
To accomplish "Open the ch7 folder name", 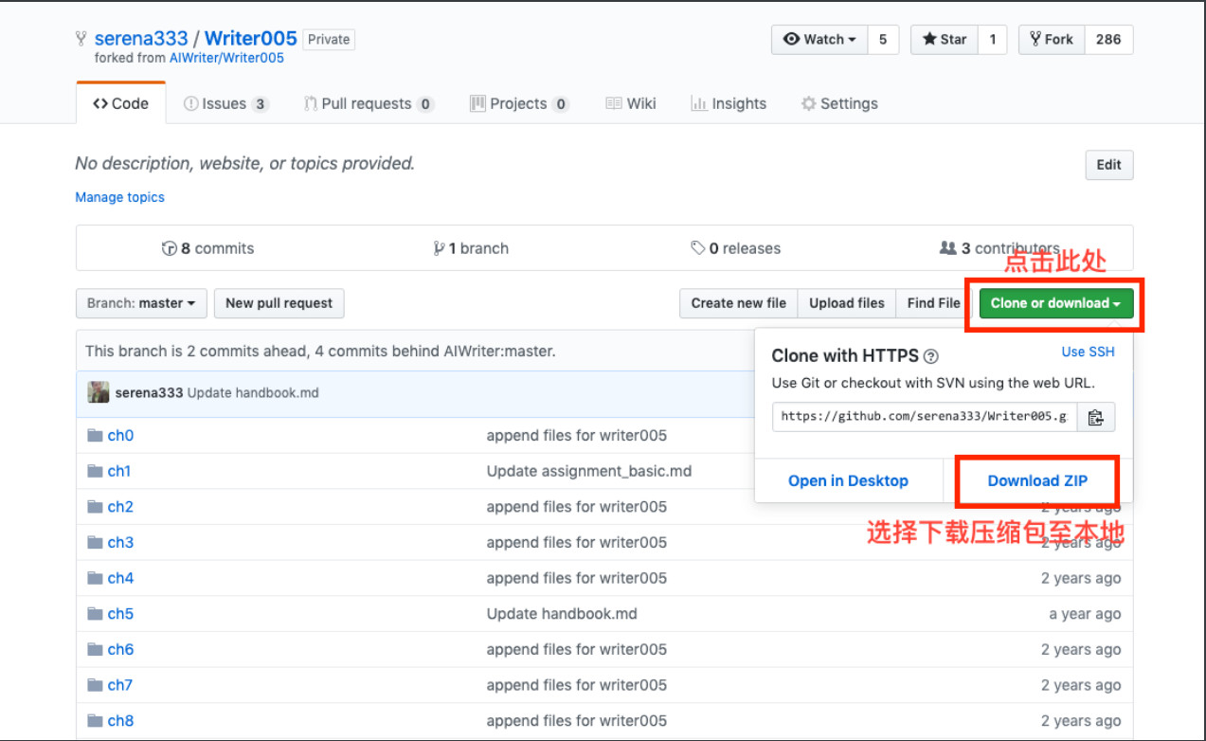I will tap(120, 684).
